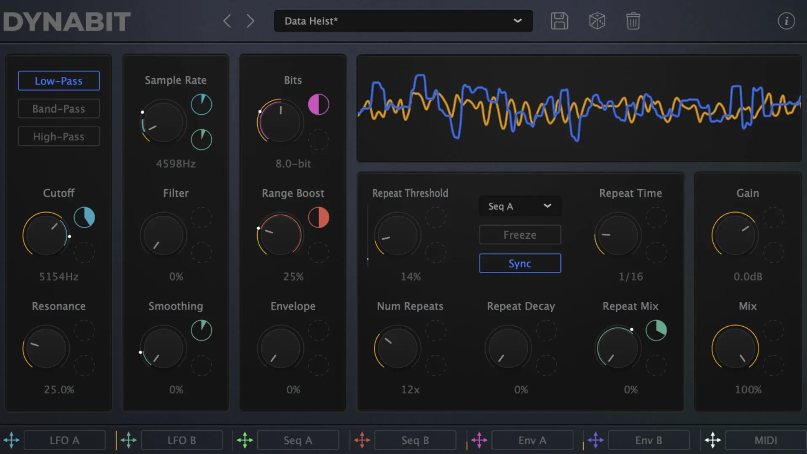The height and width of the screenshot is (454, 807).
Task: Randomize settings with the dice icon
Action: 597,21
